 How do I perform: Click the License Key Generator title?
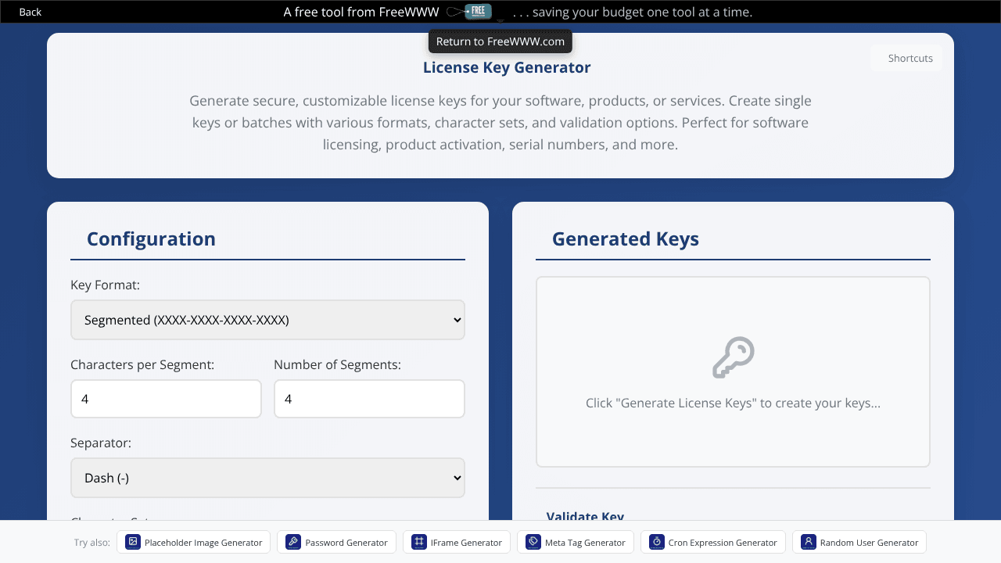(507, 67)
